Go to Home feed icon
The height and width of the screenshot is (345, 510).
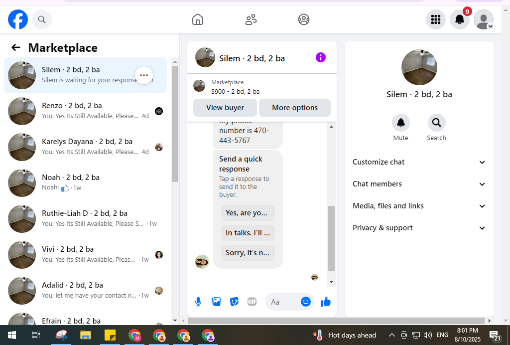coord(198,19)
